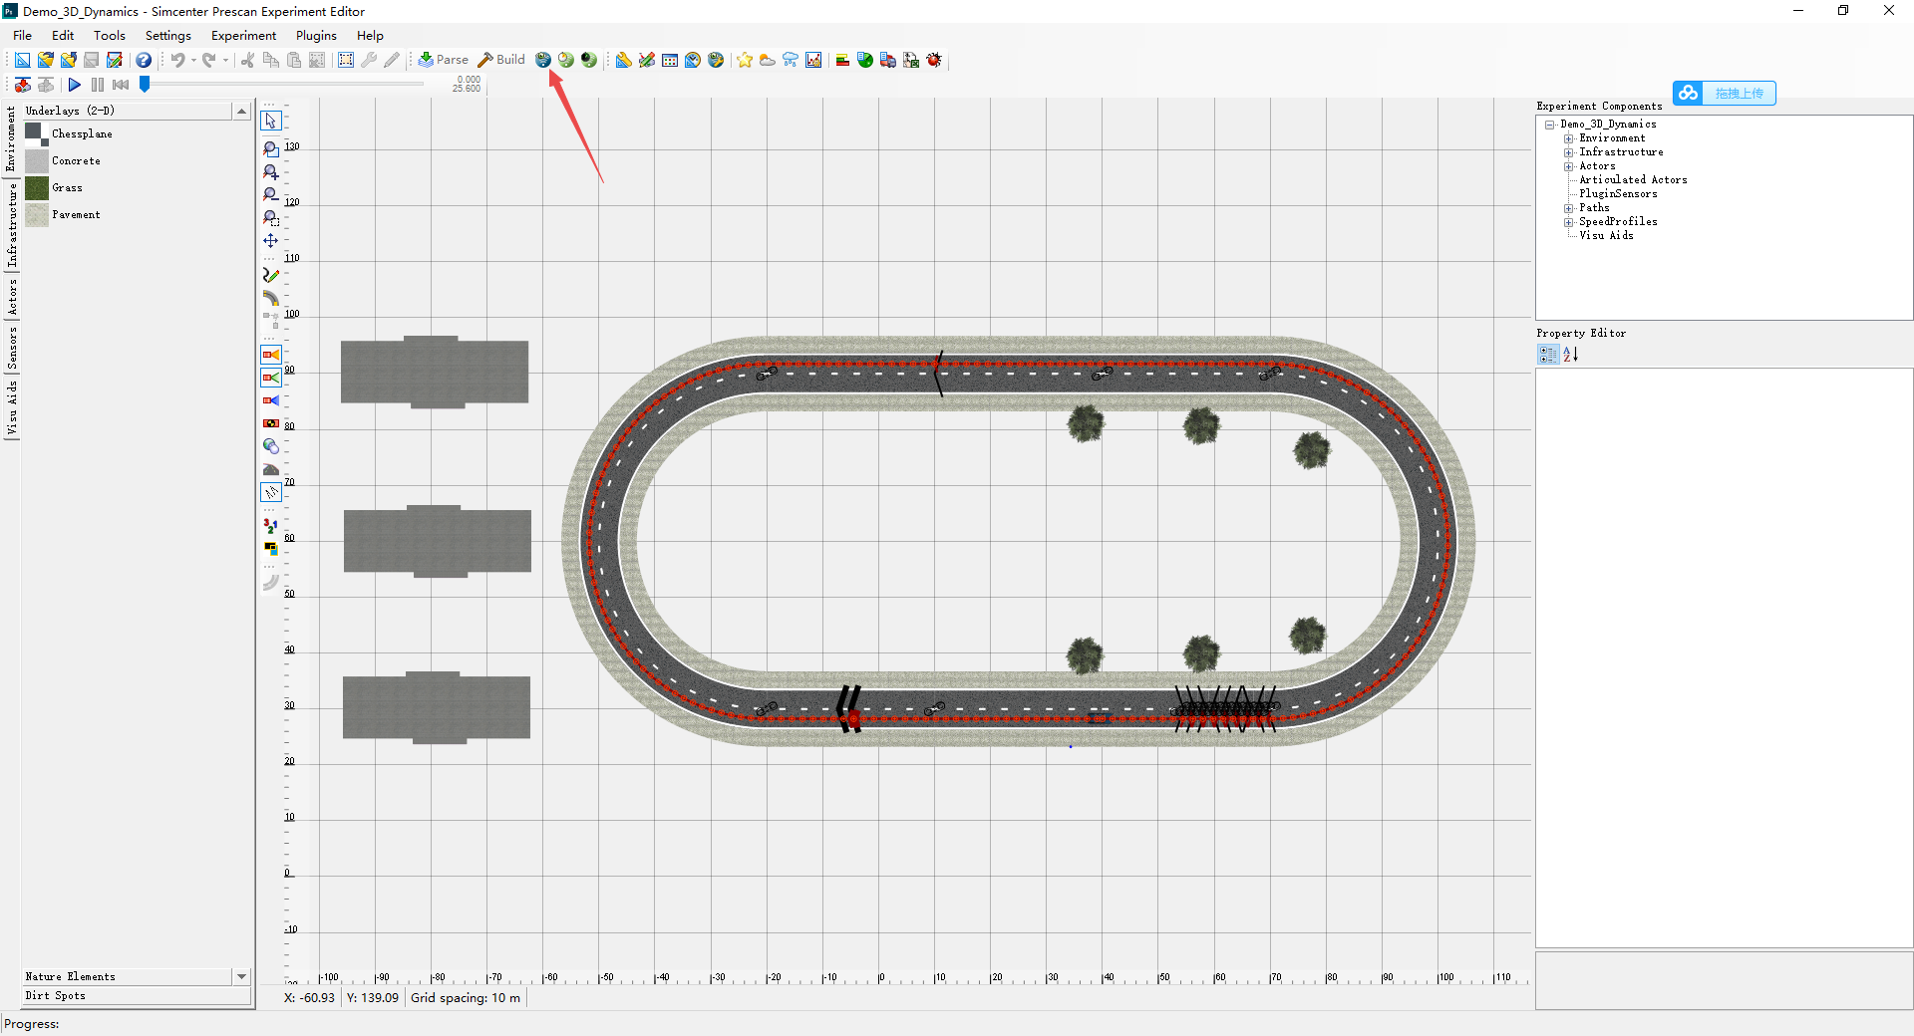Select the Grass underlay item
This screenshot has width=1914, height=1036.
click(x=67, y=187)
